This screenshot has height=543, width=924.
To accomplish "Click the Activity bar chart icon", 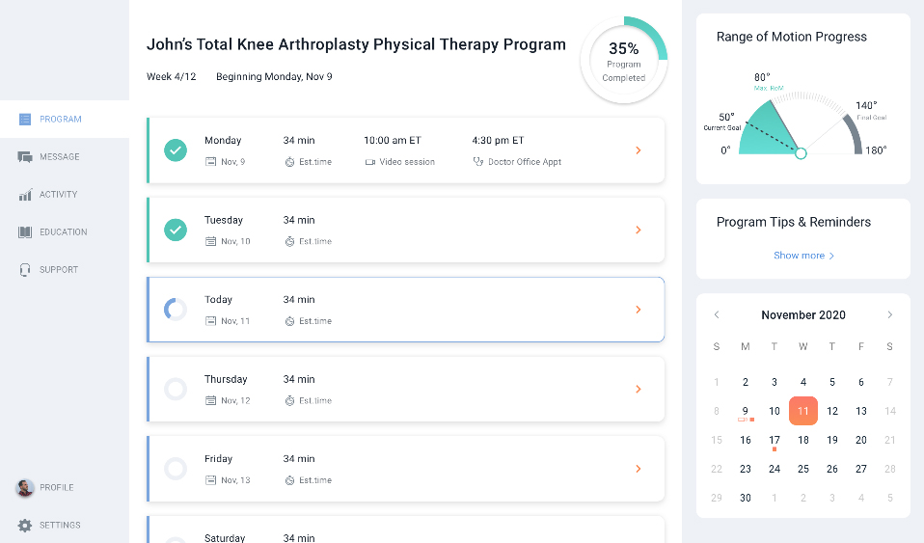I will click(x=25, y=195).
